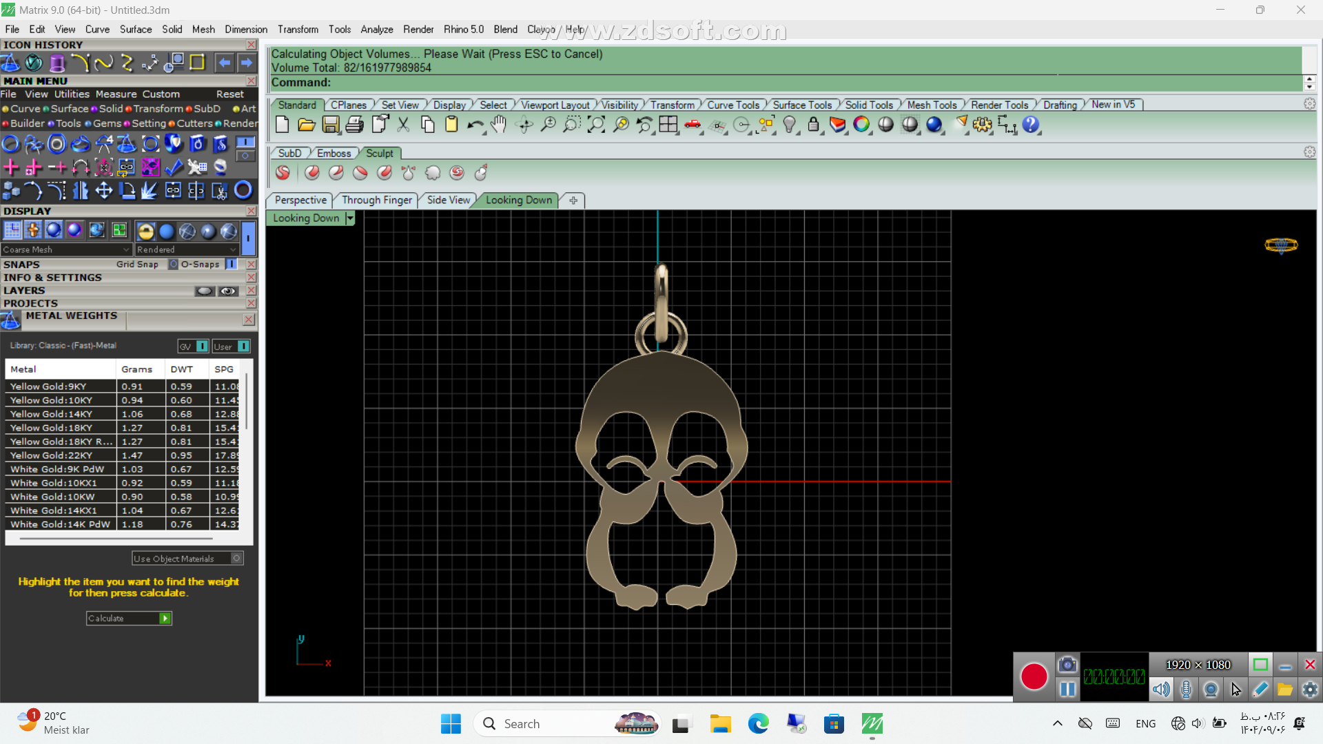
Task: Click the color wheel icon in toolbar
Action: click(861, 125)
